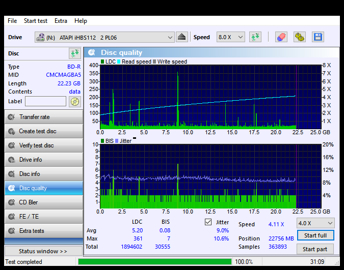The image size is (344, 270).
Task: Click the Speed value 4.11 X
Action: click(x=276, y=224)
